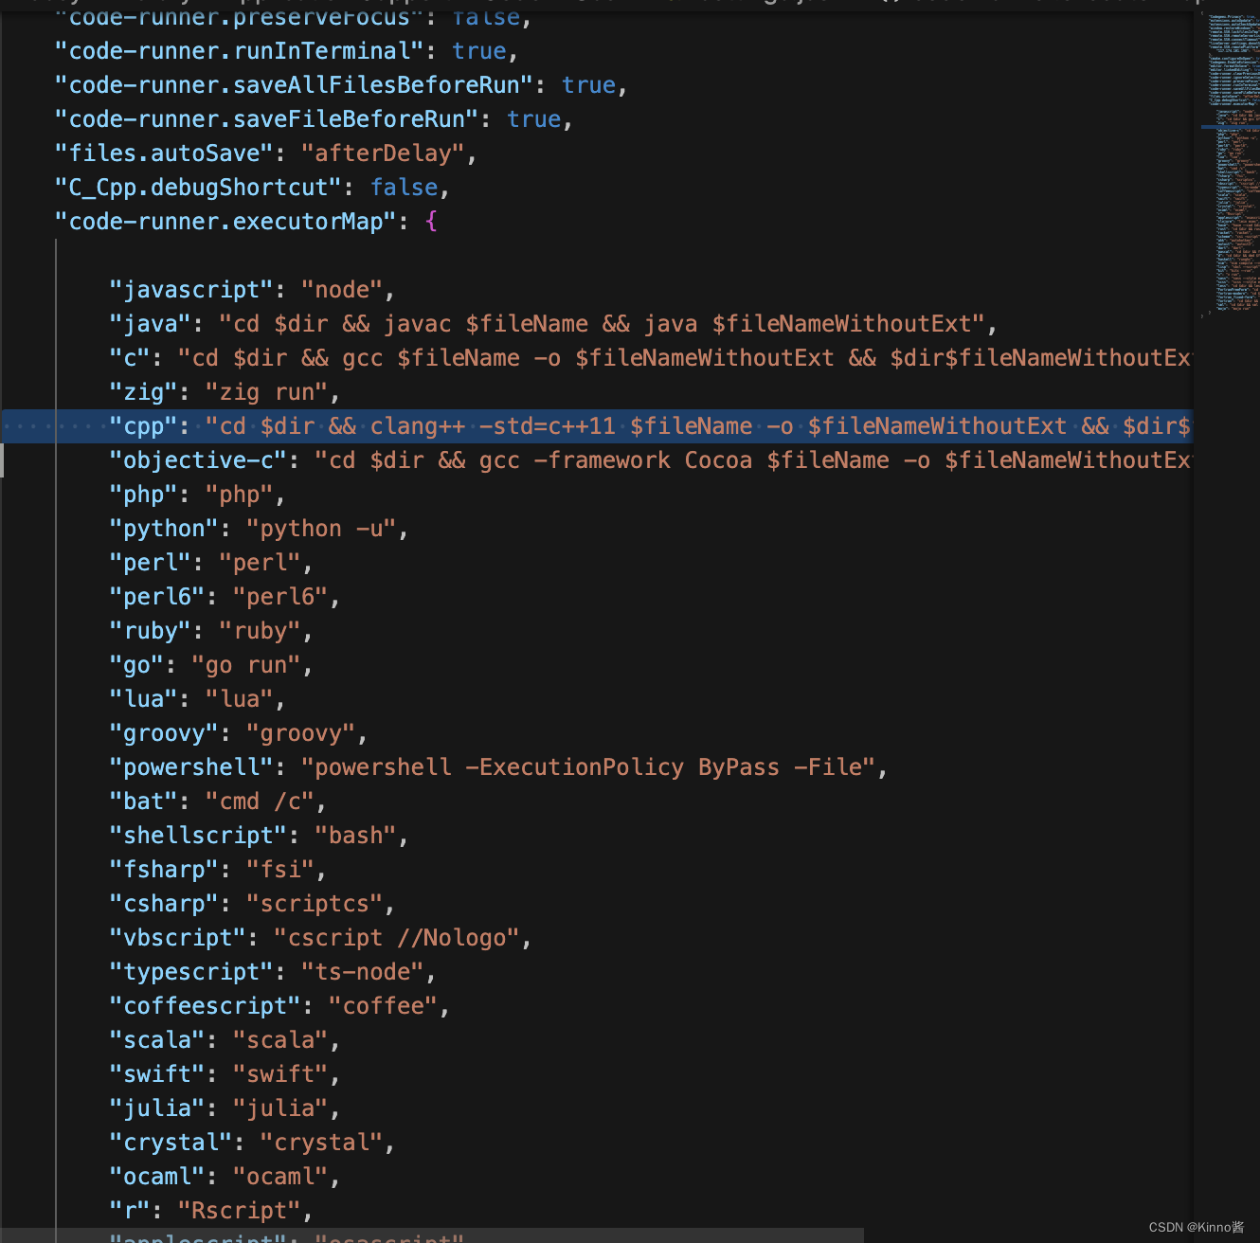1260x1243 pixels.
Task: Click the "python -u" value
Action: pyautogui.click(x=321, y=529)
